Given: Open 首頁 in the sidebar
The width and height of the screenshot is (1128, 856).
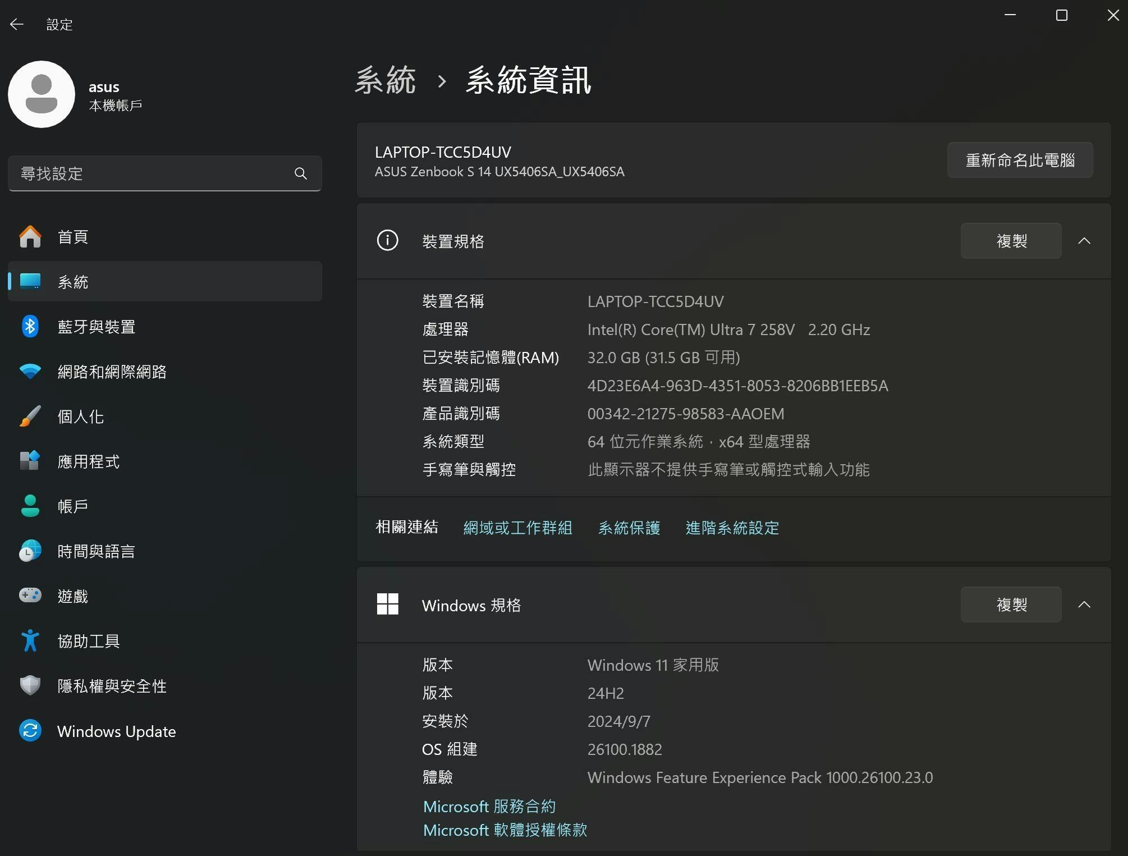Looking at the screenshot, I should coord(165,236).
